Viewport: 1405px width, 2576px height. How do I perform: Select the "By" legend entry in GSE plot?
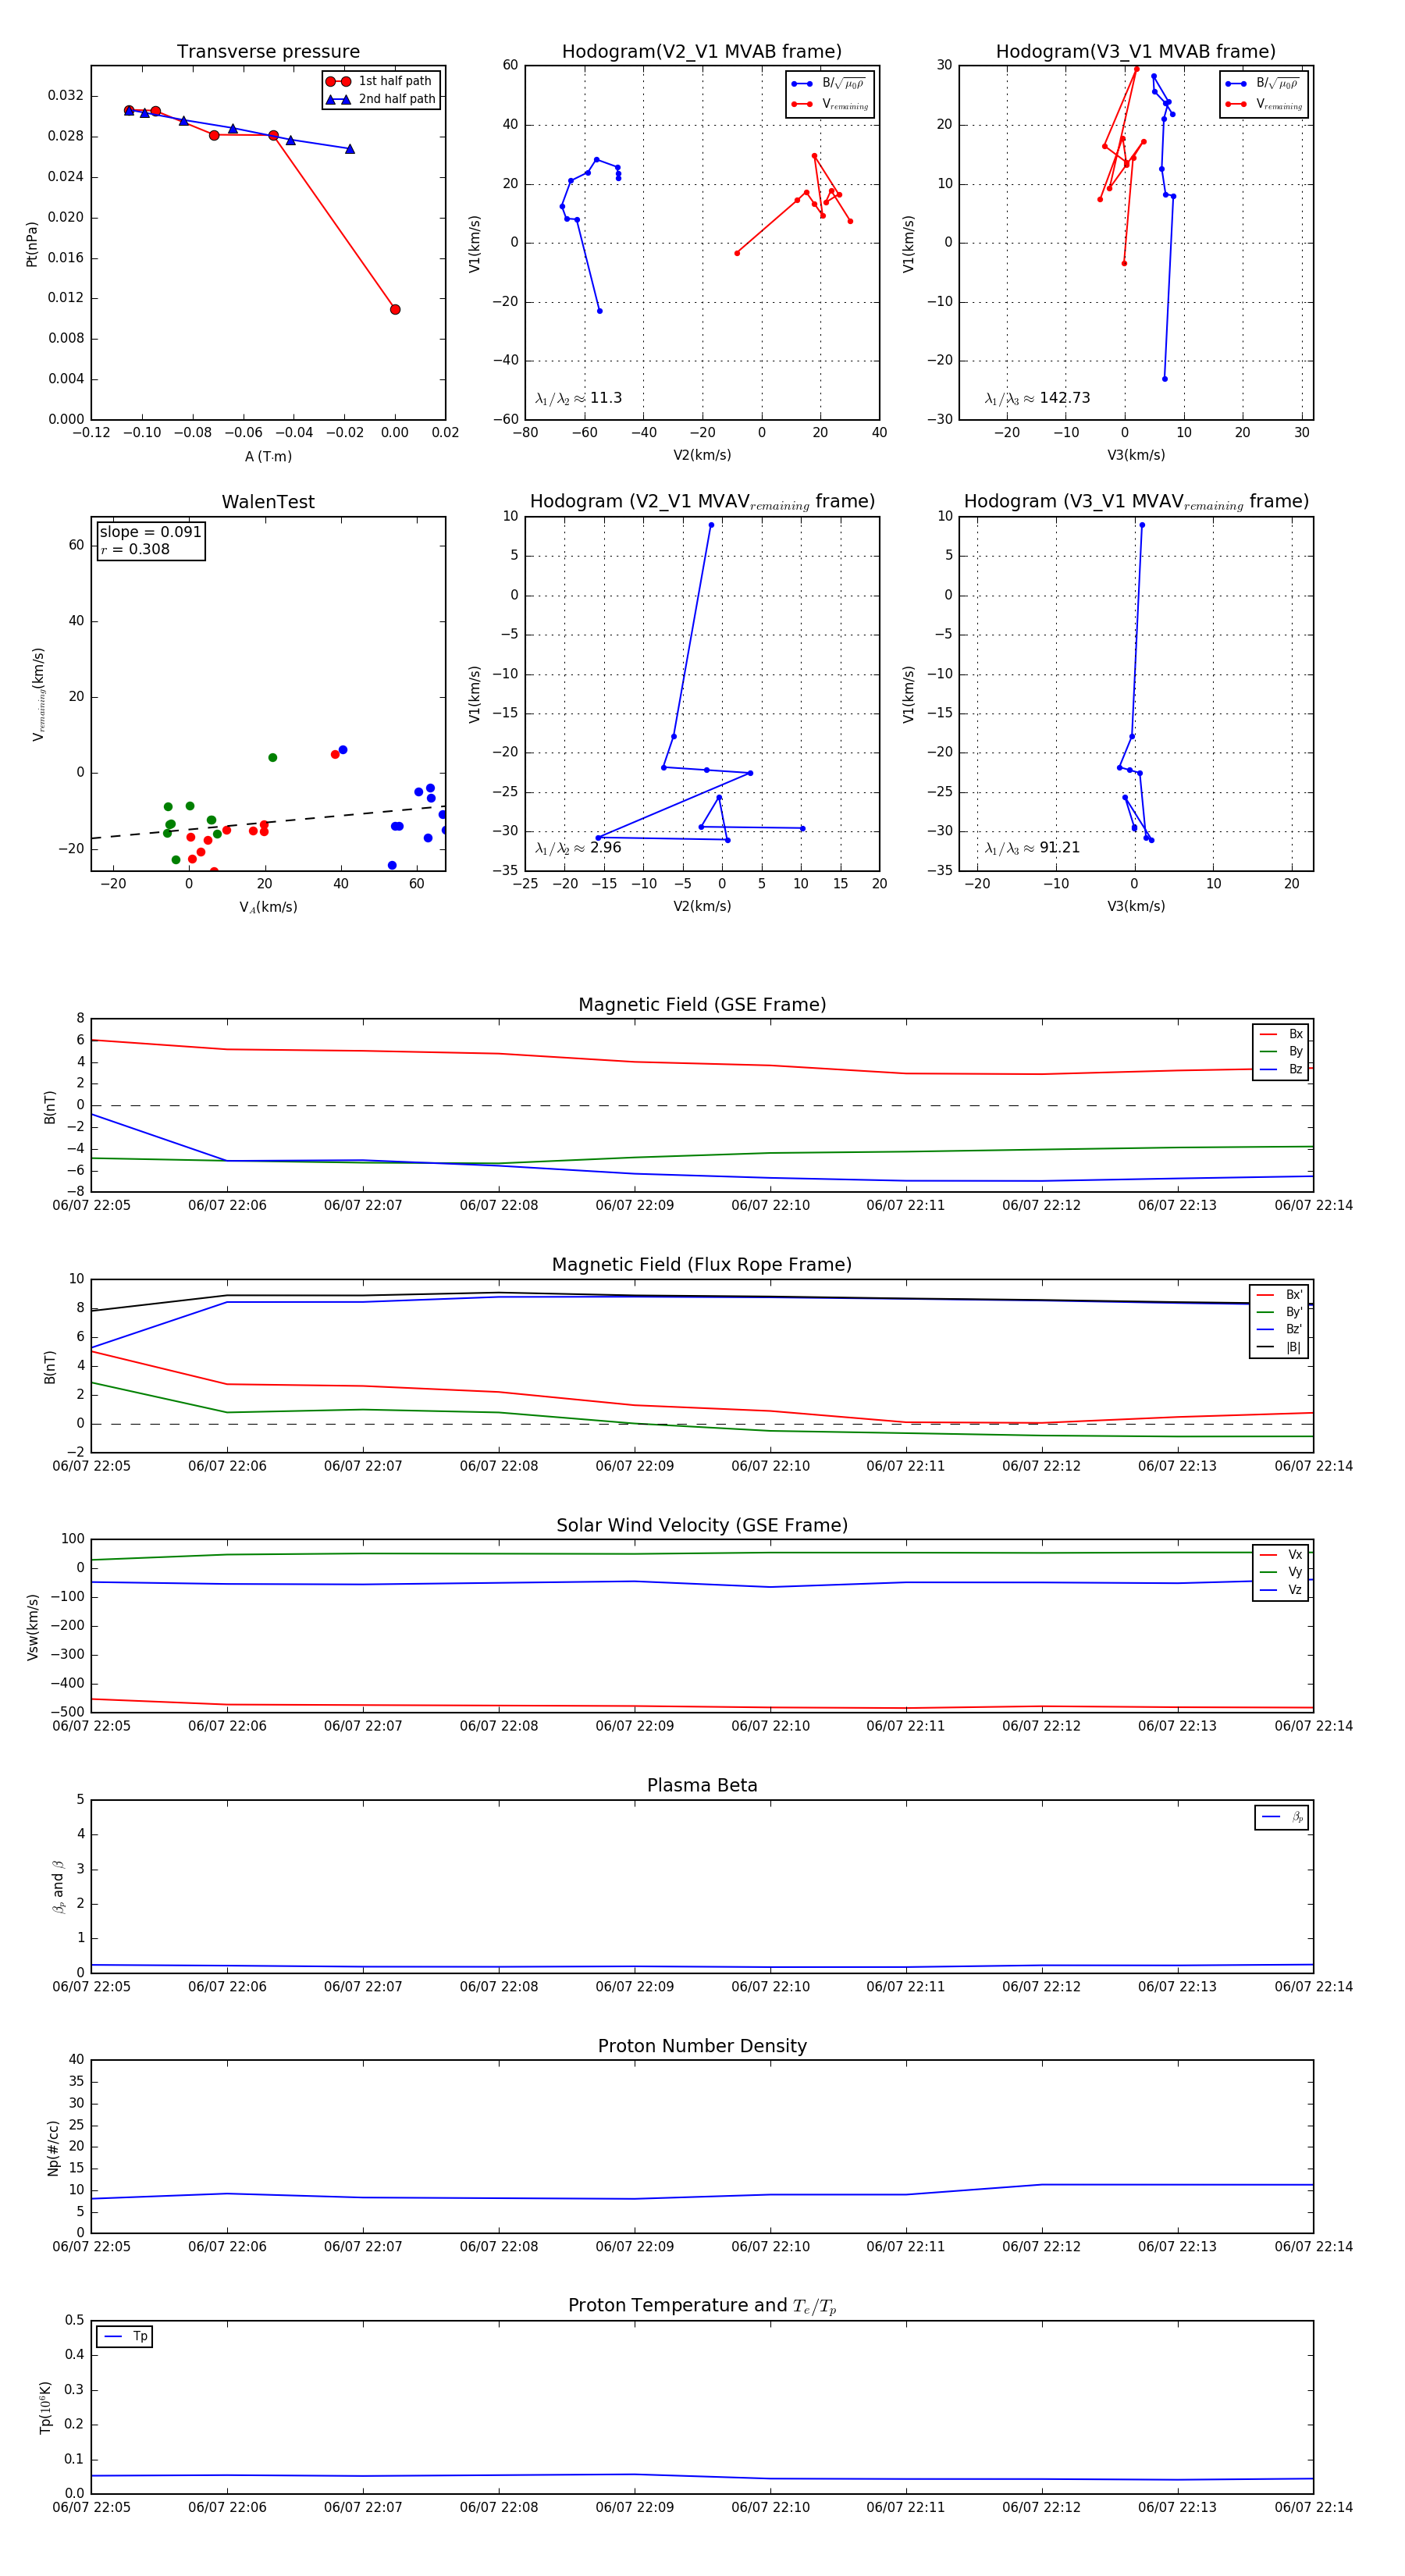point(1281,1051)
